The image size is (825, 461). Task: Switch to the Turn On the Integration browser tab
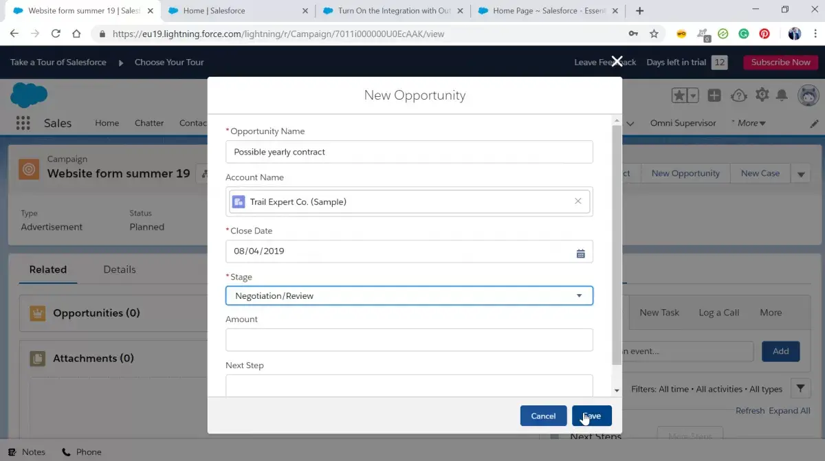393,10
